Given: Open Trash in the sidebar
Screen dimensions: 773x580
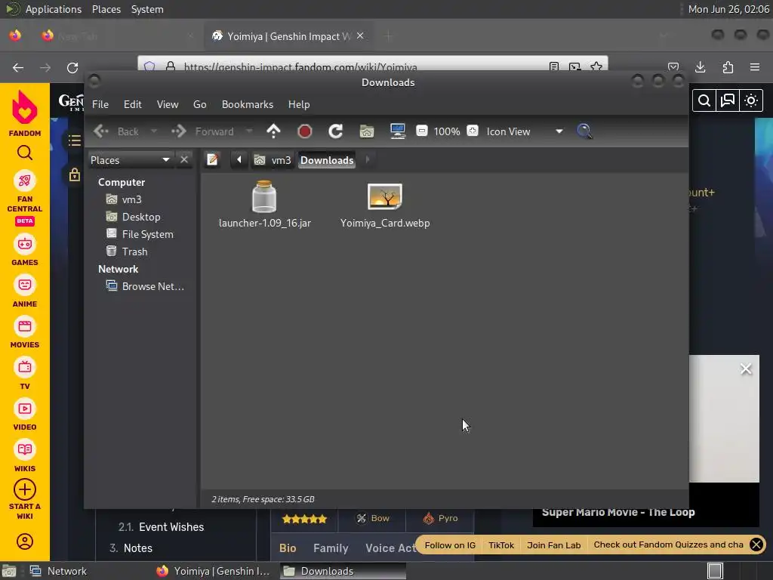Looking at the screenshot, I should [127, 251].
